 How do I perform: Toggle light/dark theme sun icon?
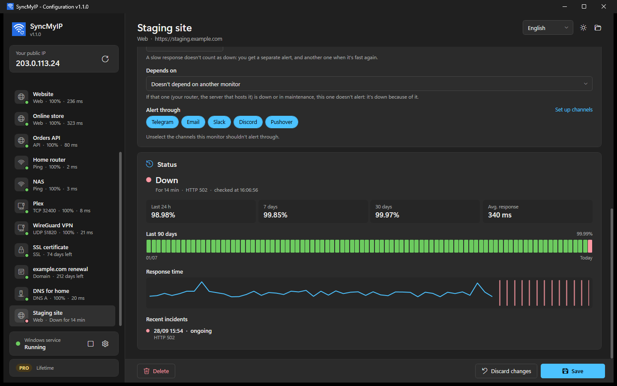tap(583, 28)
